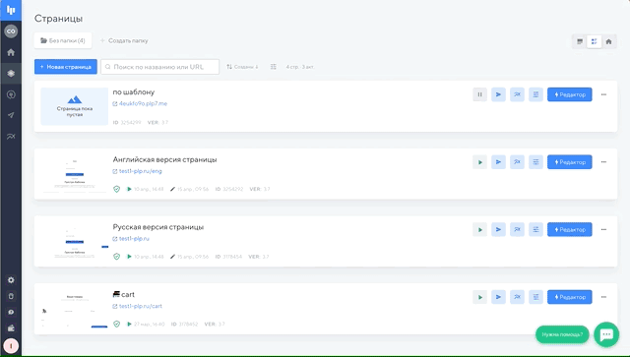
Task: Open the CO account avatar
Action: [11, 30]
